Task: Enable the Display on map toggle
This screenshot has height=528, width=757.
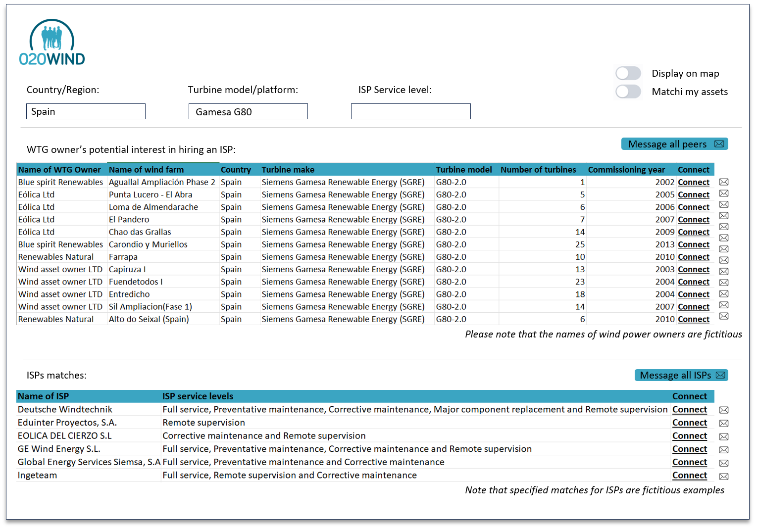Action: (x=628, y=73)
